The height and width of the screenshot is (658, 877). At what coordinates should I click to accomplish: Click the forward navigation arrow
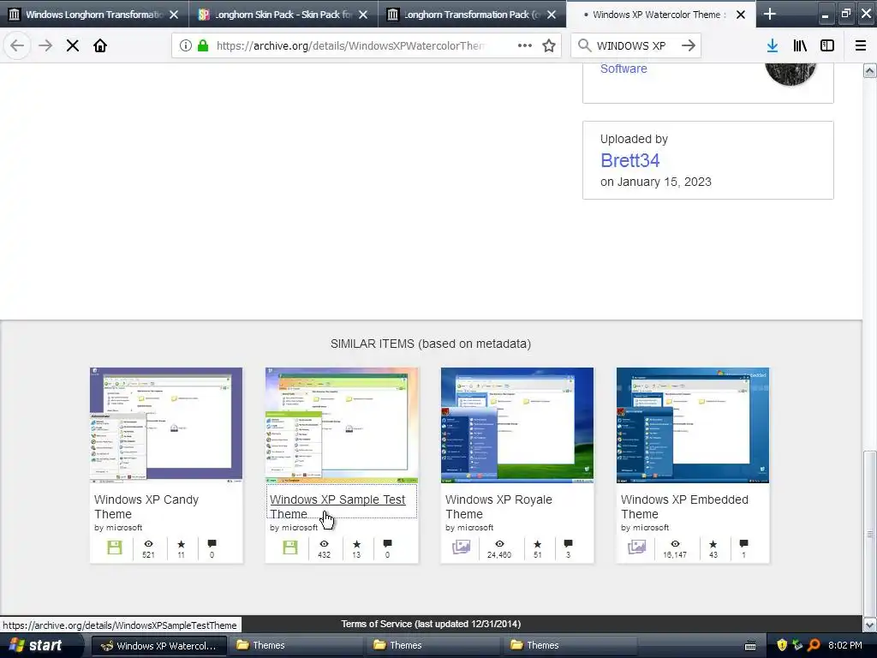tap(45, 45)
